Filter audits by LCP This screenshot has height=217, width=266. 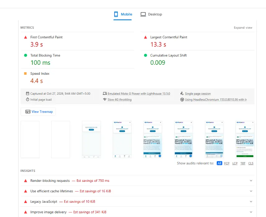pos(235,163)
